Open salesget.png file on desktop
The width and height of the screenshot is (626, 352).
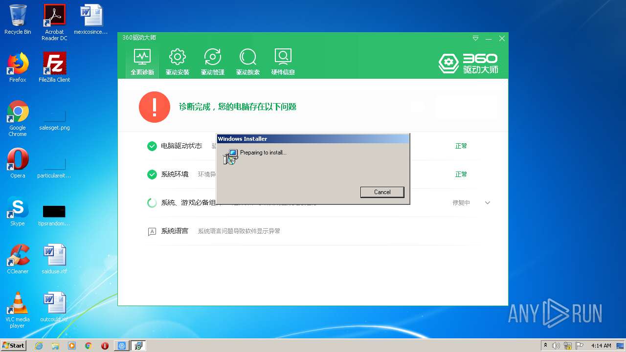(54, 119)
